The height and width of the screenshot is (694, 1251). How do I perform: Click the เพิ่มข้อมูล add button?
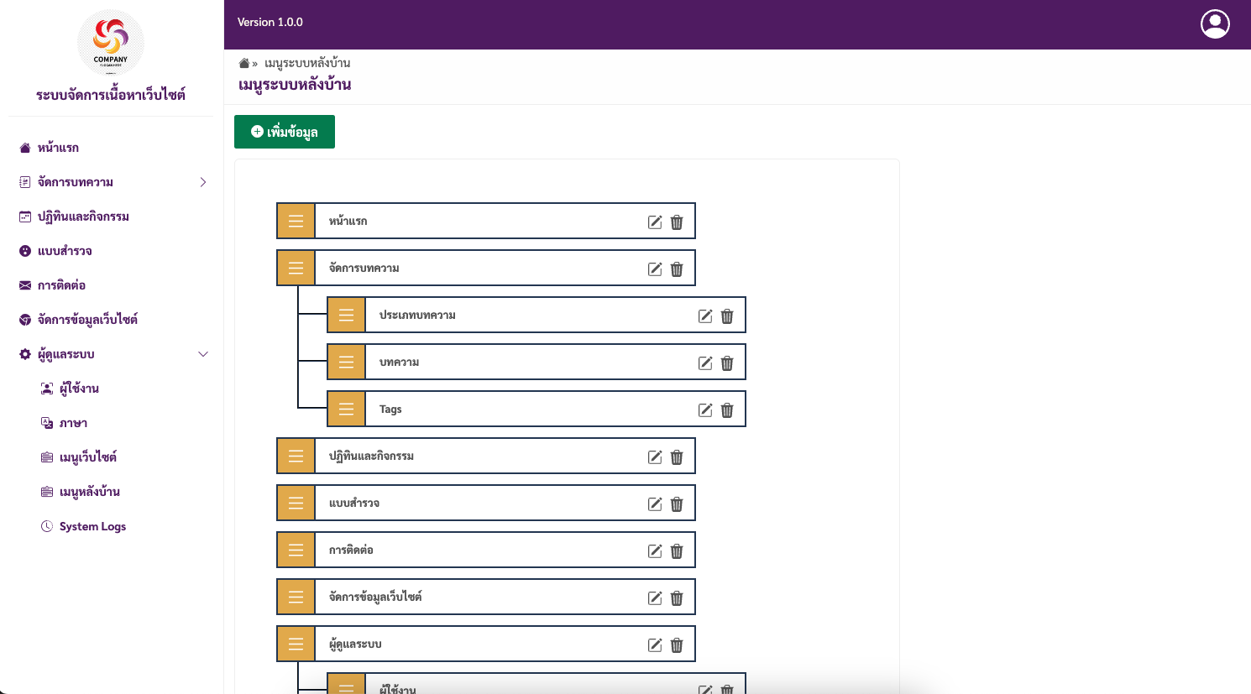click(285, 132)
